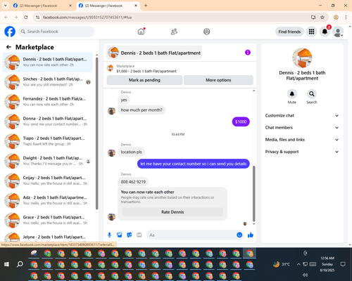
Task: Go back from Marketplace with the arrow
Action: tap(8, 47)
